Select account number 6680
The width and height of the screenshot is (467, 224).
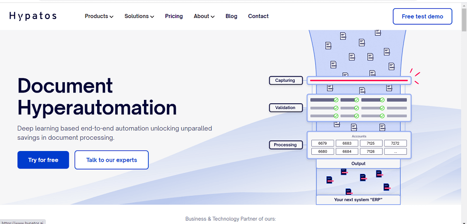pyautogui.click(x=323, y=151)
